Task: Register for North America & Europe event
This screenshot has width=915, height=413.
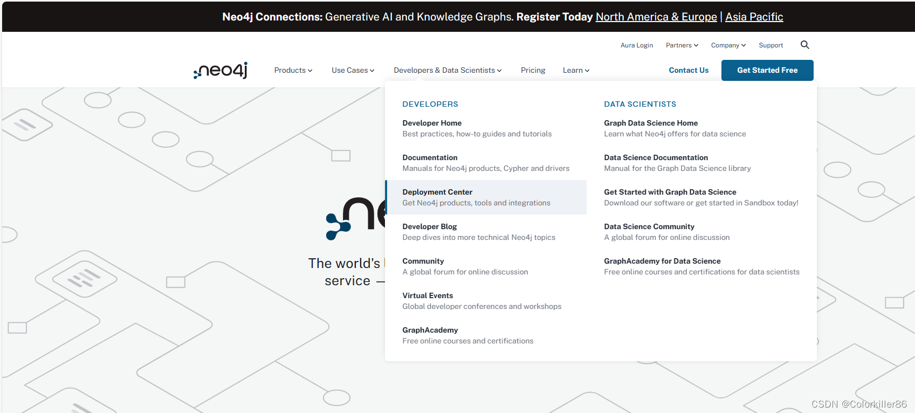Action: pos(656,17)
